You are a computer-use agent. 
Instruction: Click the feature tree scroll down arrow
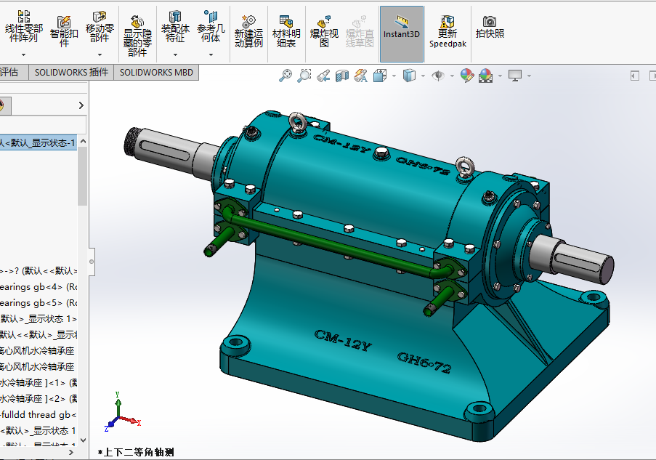[83, 440]
